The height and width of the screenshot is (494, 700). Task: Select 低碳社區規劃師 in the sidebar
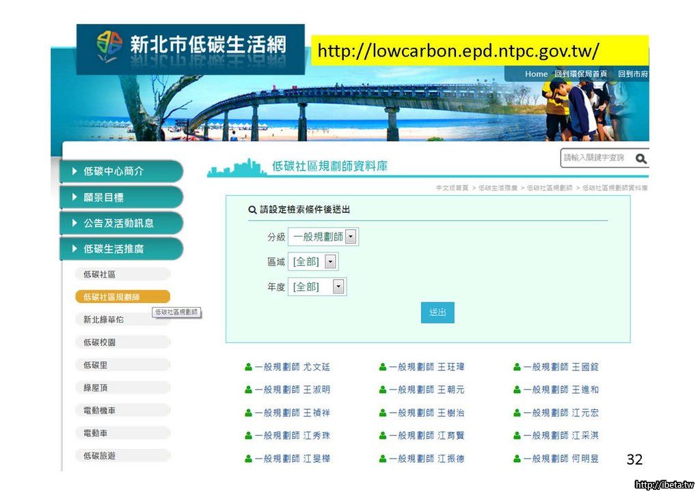coord(122,297)
